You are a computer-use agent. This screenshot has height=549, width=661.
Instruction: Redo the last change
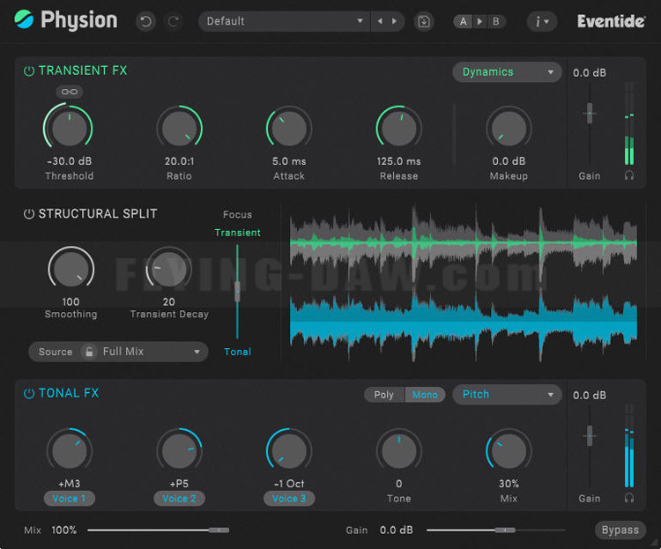point(174,21)
